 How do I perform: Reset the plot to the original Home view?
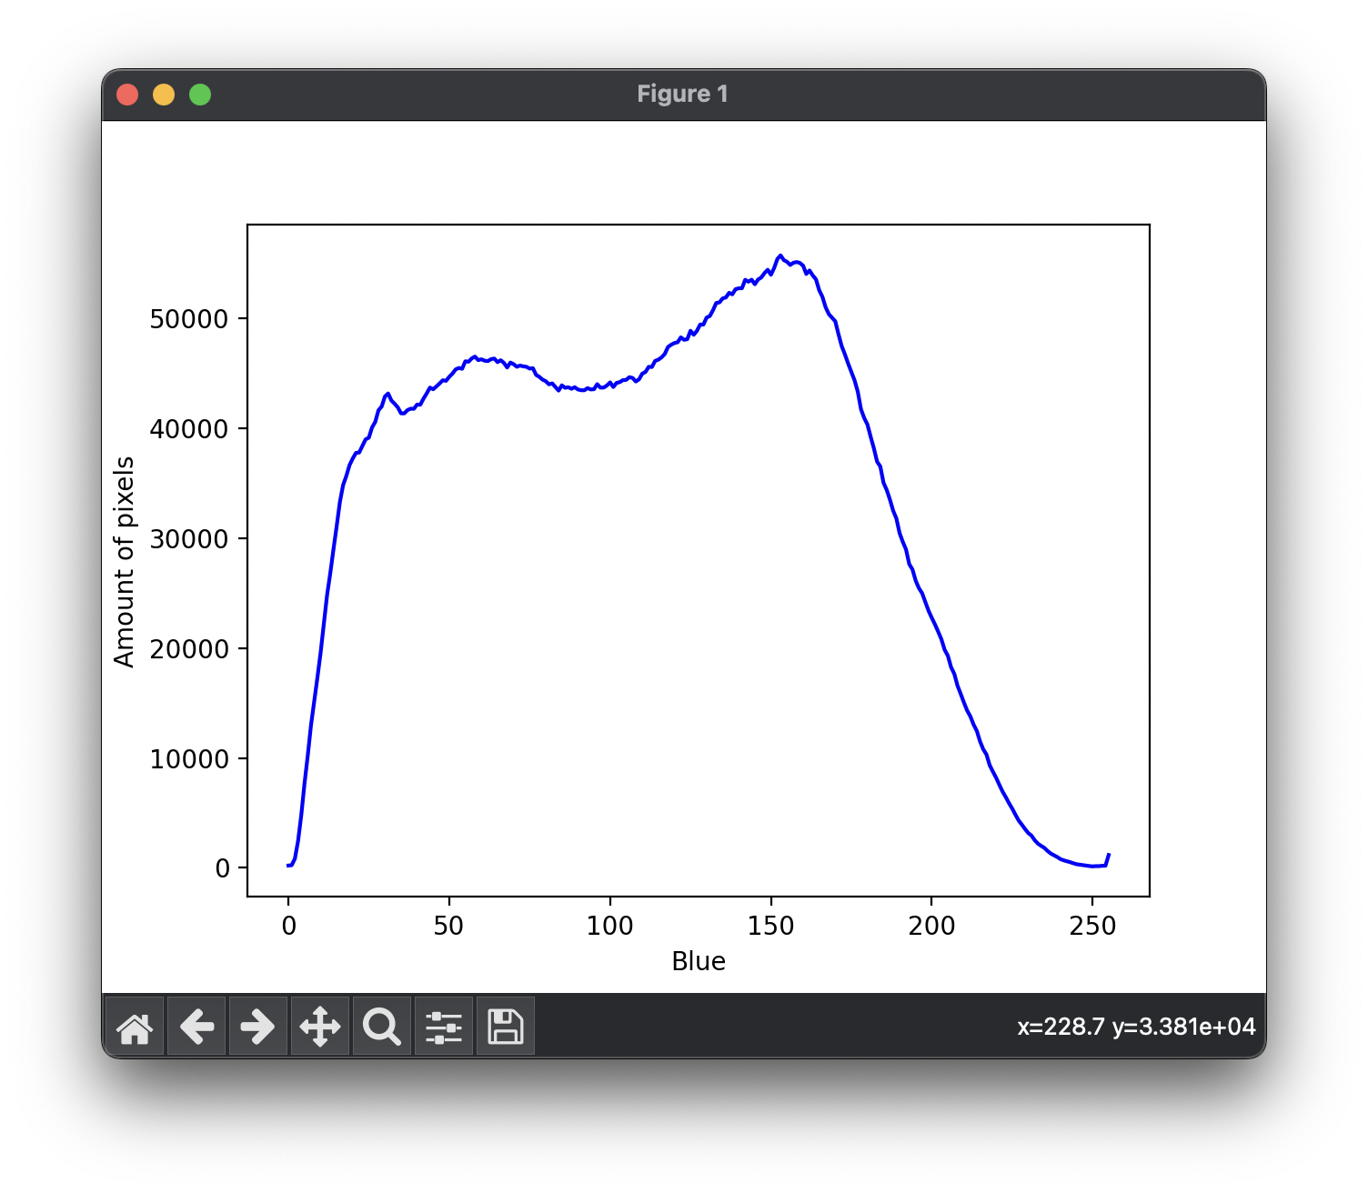135,1027
